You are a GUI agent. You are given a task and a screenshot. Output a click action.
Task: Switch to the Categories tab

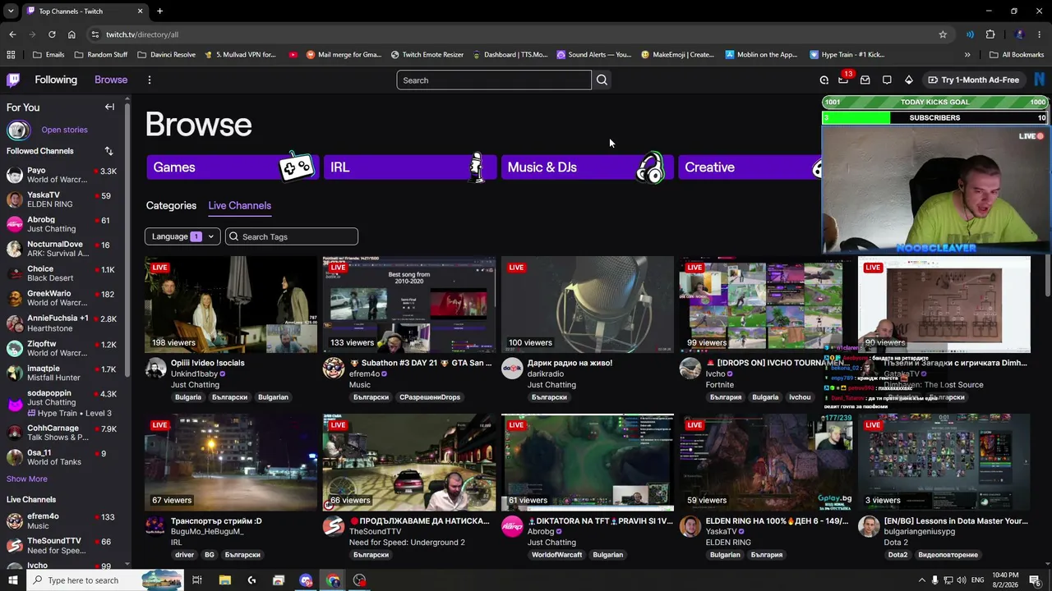pos(171,205)
